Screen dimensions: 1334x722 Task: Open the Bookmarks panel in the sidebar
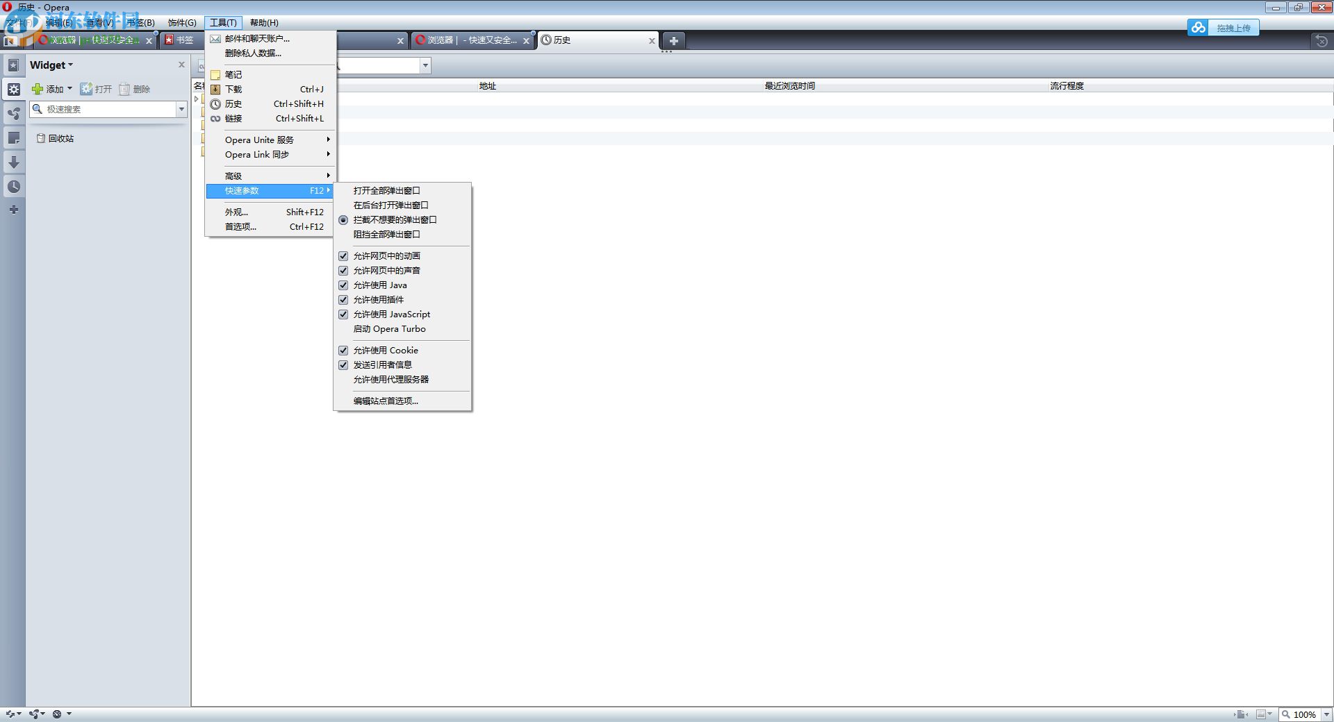(13, 65)
